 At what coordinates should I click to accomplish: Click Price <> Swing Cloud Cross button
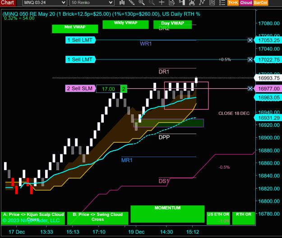(97, 218)
